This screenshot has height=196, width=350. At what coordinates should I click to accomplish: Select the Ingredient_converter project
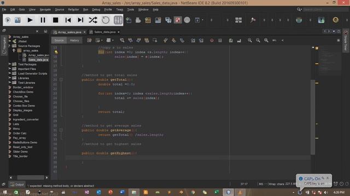[26, 119]
